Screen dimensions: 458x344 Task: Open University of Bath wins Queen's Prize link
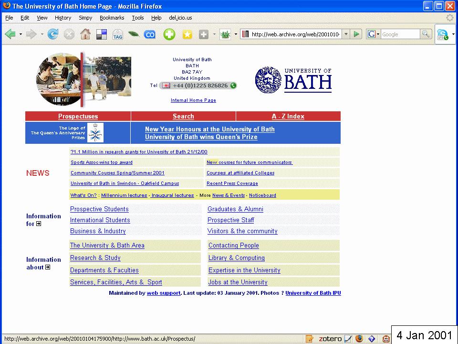point(201,137)
